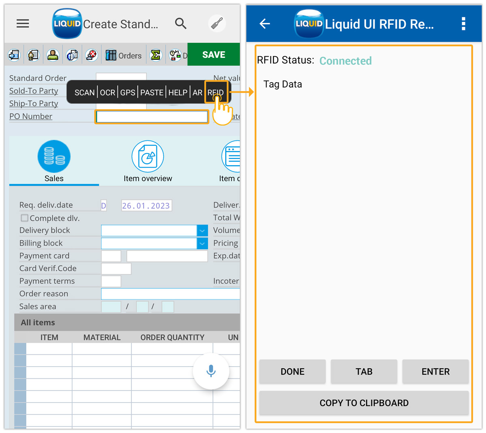Enable the Complete dlv. checkbox
The width and height of the screenshot is (486, 433).
[x=24, y=218]
